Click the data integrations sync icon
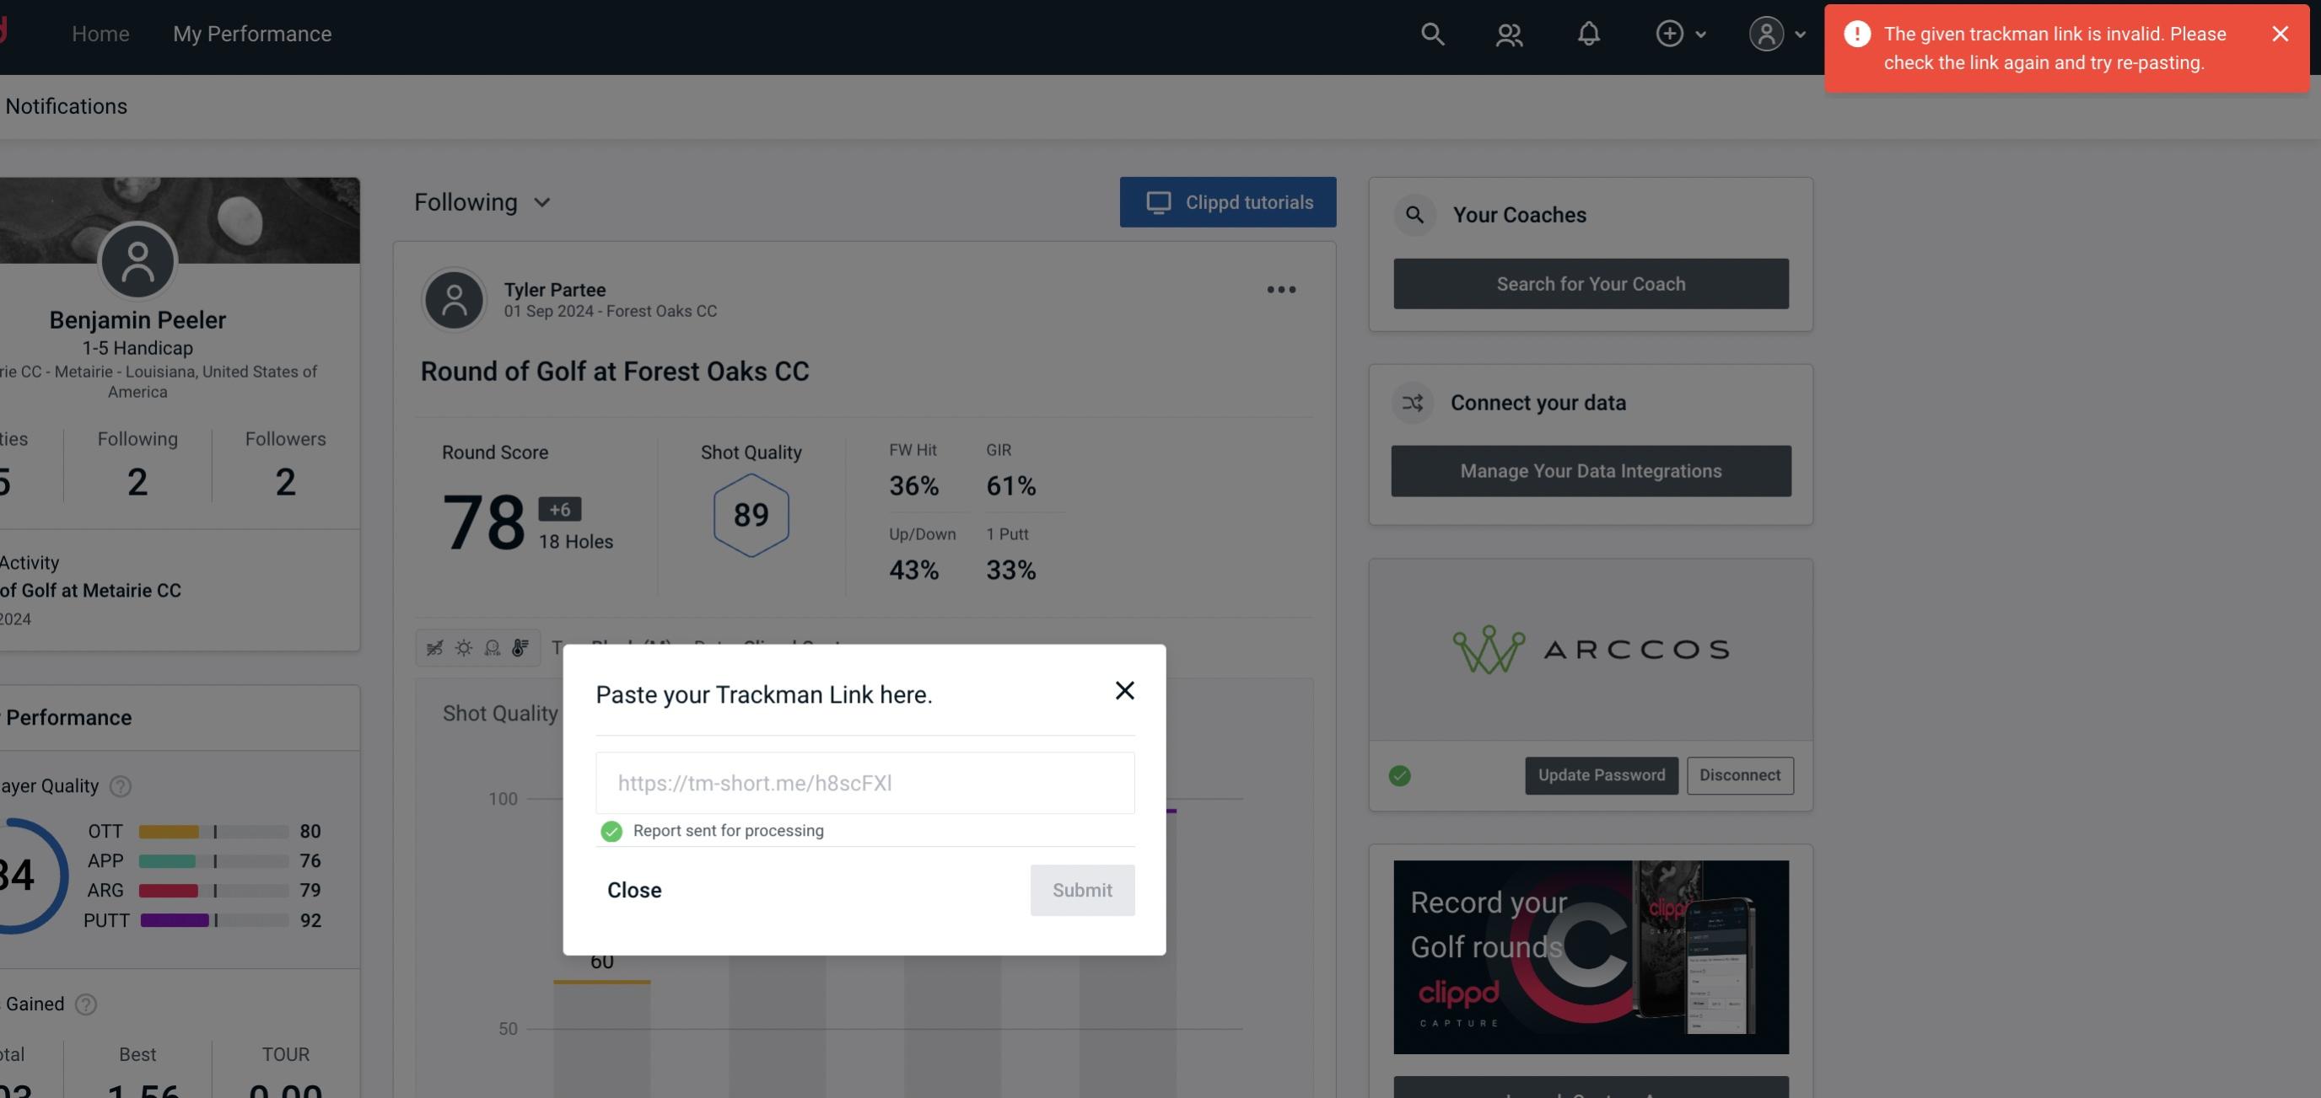Screen dimensions: 2321x1098 (1412, 403)
